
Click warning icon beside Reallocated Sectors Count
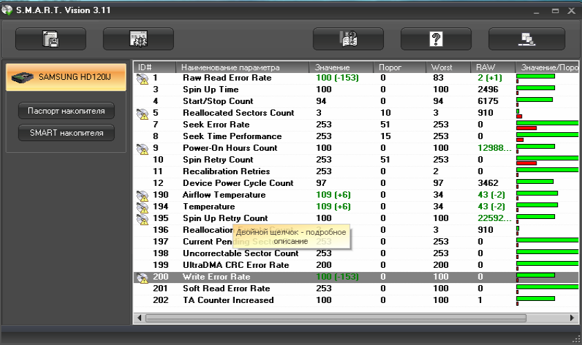[x=143, y=114]
